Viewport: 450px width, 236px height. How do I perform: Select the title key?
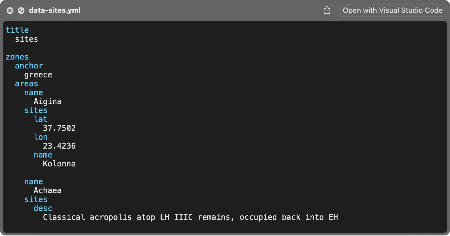click(x=17, y=30)
